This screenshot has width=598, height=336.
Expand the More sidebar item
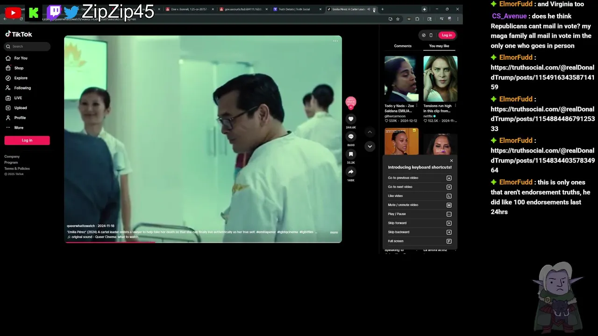pyautogui.click(x=14, y=127)
